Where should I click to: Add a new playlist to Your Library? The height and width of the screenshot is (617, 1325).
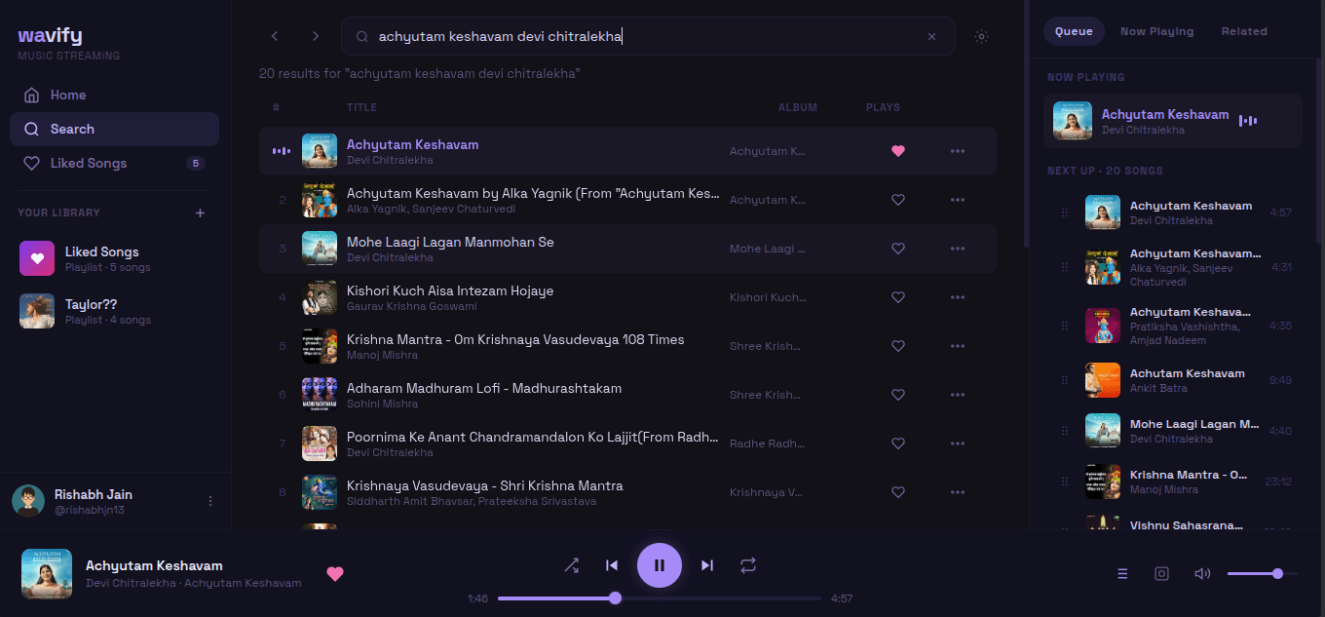(200, 212)
